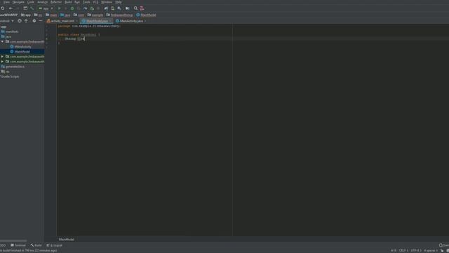Click the Search Everywhere magnifier icon

pyautogui.click(x=135, y=8)
